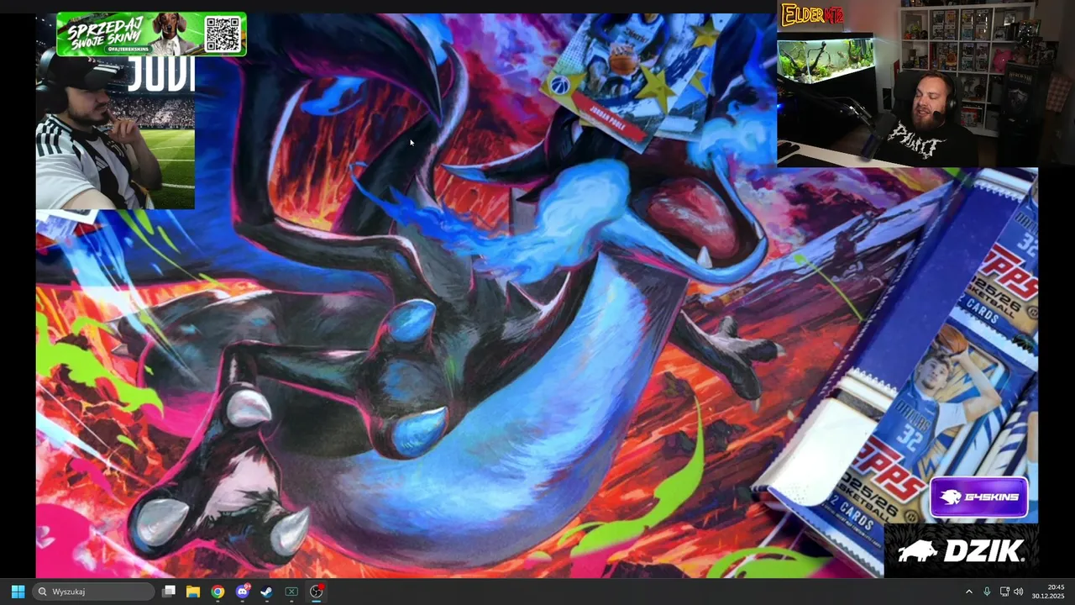Click the microphone tray icon

click(x=987, y=592)
